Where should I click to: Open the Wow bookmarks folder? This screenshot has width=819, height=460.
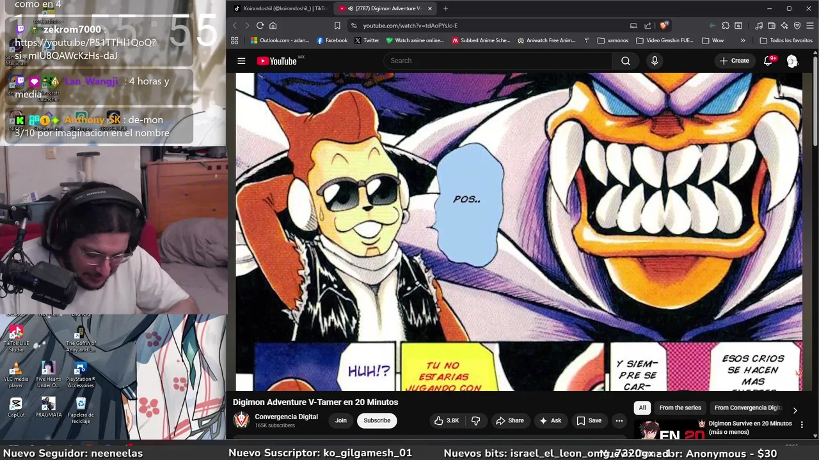pyautogui.click(x=712, y=40)
